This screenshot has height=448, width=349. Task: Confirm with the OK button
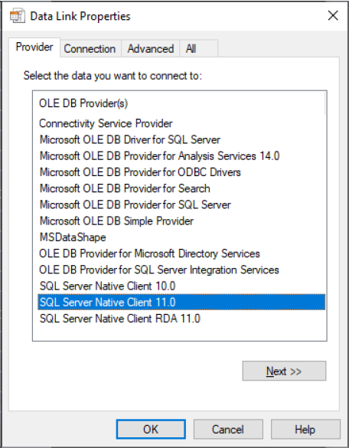(x=151, y=430)
